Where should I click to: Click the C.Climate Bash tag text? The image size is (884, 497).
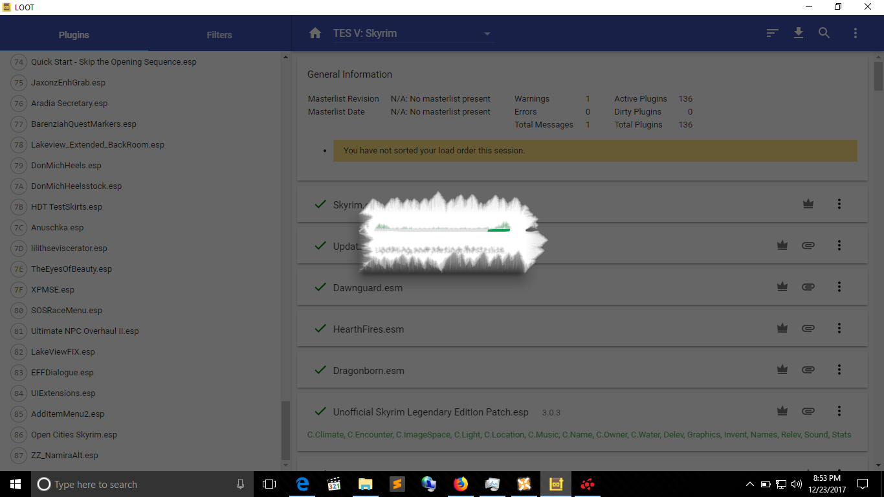coord(326,435)
